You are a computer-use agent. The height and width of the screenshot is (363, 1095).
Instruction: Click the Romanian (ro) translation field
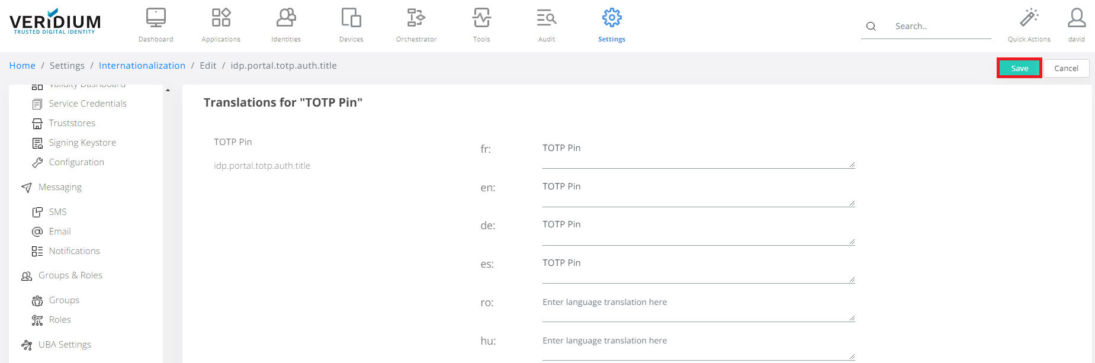[x=698, y=308]
